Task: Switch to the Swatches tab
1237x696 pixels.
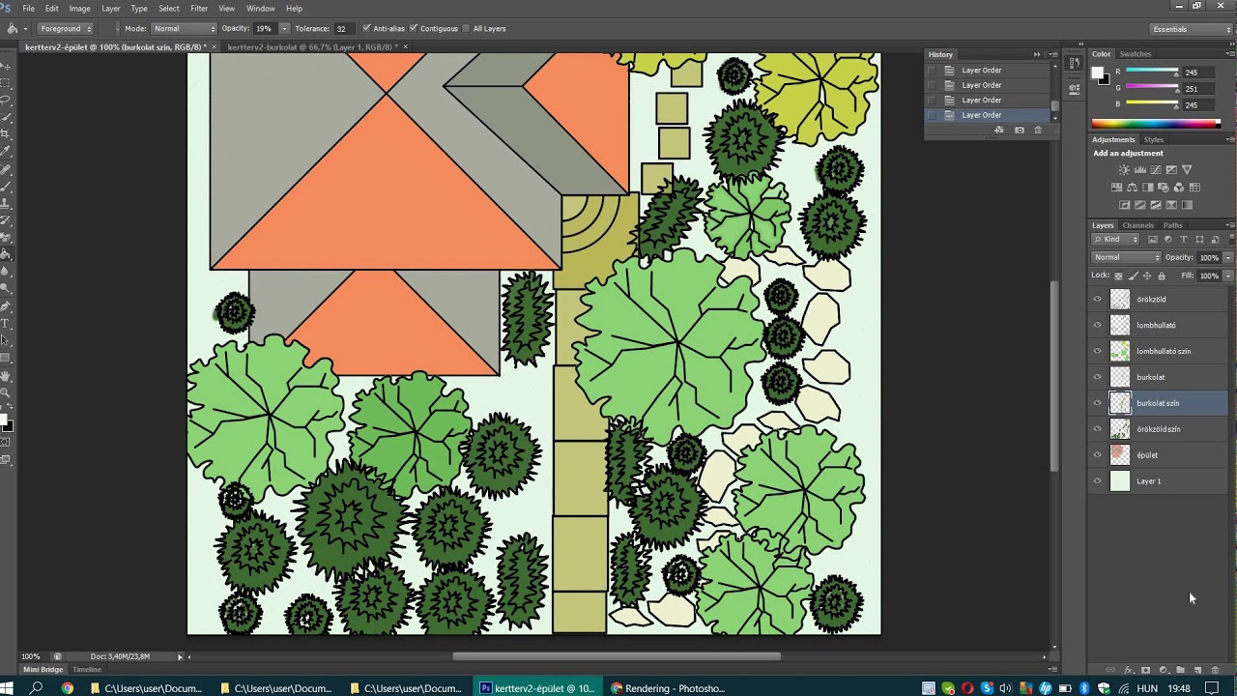Action: click(x=1136, y=54)
